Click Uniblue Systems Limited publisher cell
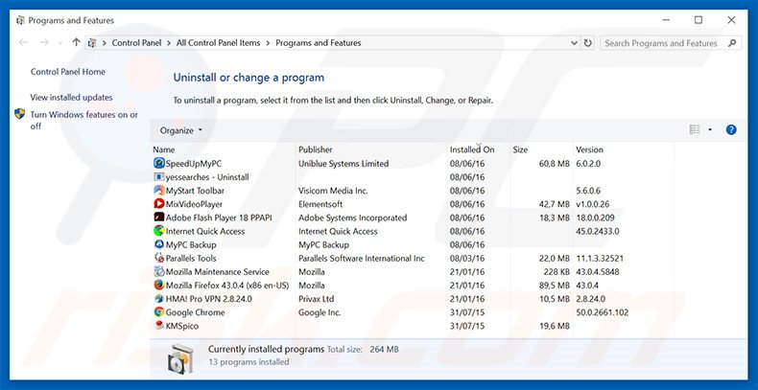 343,163
